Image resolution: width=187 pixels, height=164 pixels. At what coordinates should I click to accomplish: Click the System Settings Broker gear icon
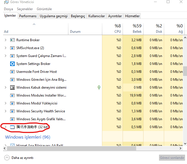(x=12, y=64)
